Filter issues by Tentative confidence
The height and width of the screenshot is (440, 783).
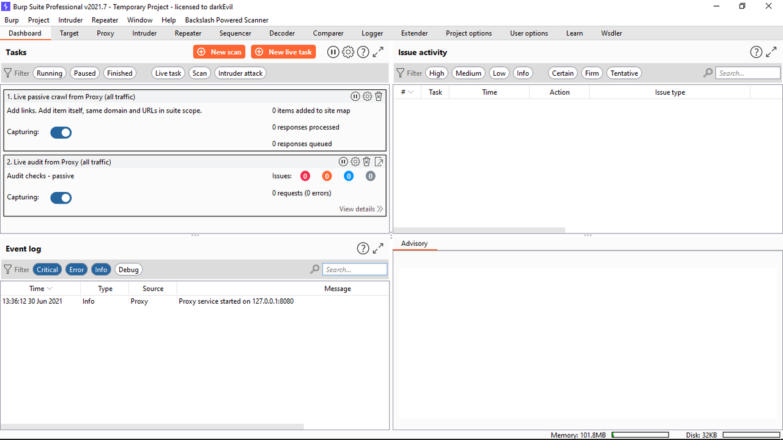(624, 73)
